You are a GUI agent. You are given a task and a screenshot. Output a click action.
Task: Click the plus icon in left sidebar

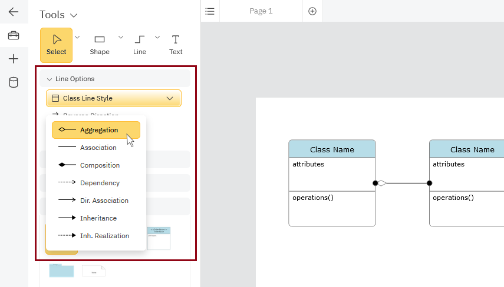click(14, 59)
